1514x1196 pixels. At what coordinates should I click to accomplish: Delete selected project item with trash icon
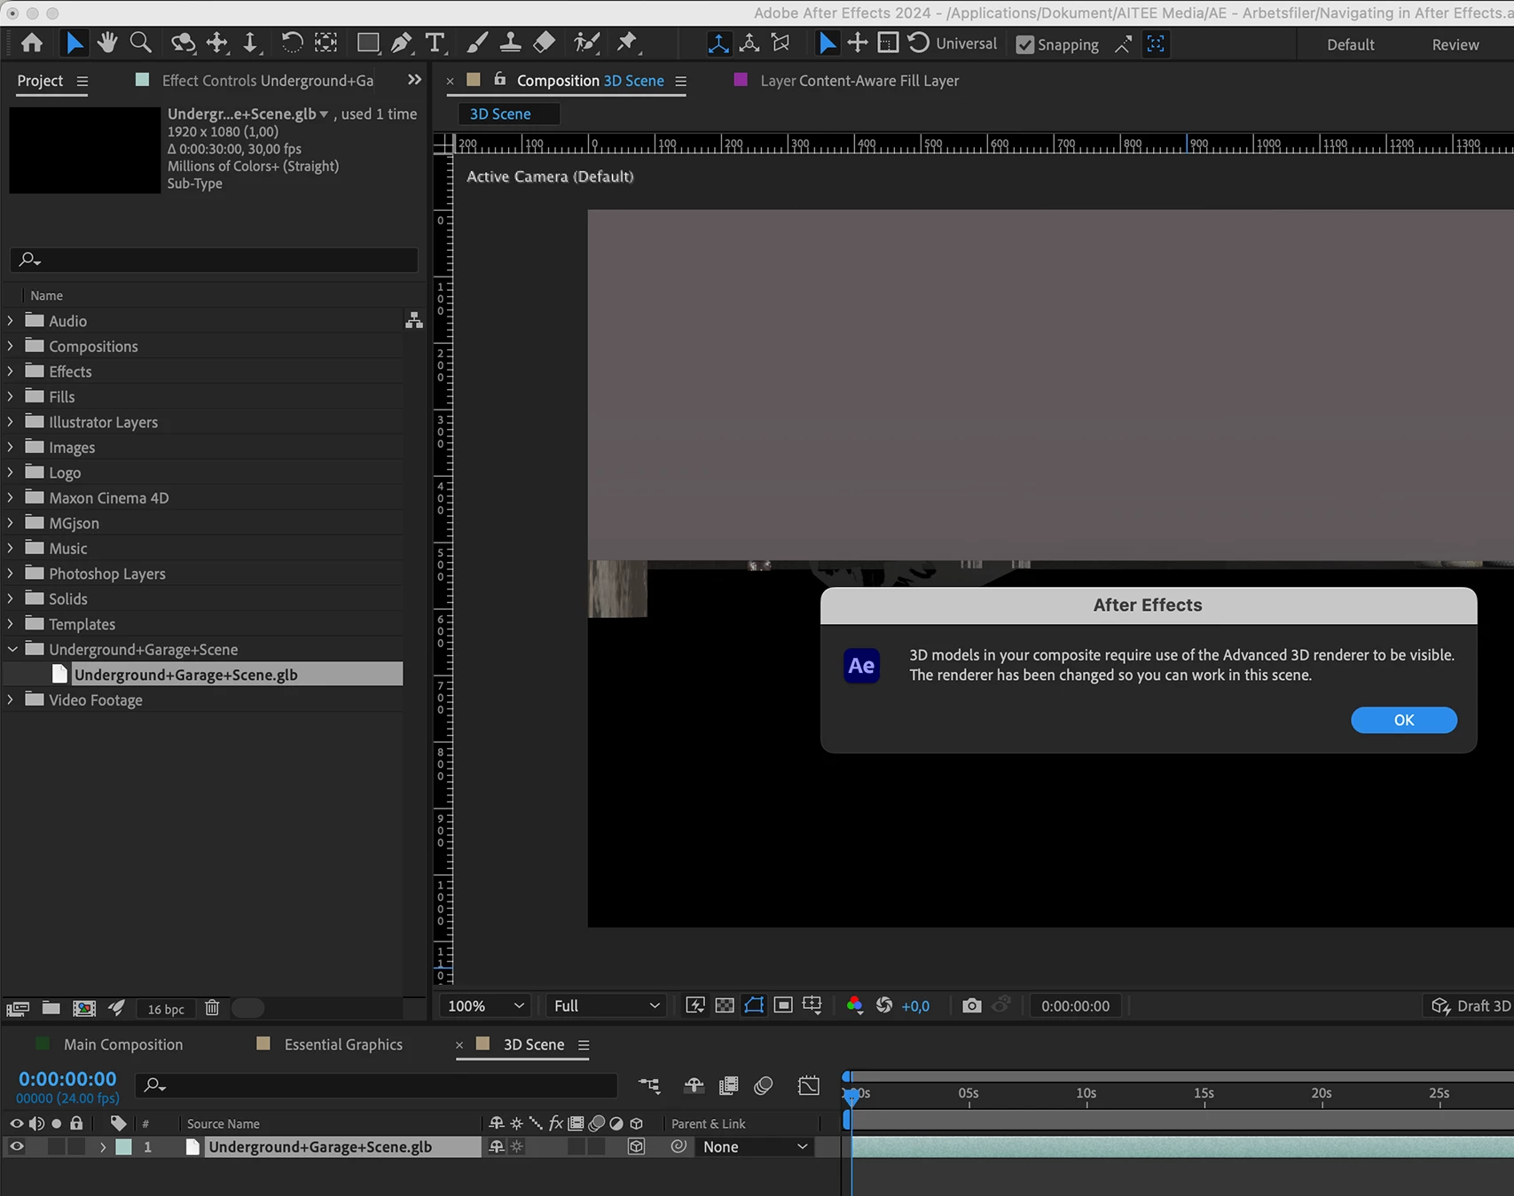click(x=212, y=1008)
